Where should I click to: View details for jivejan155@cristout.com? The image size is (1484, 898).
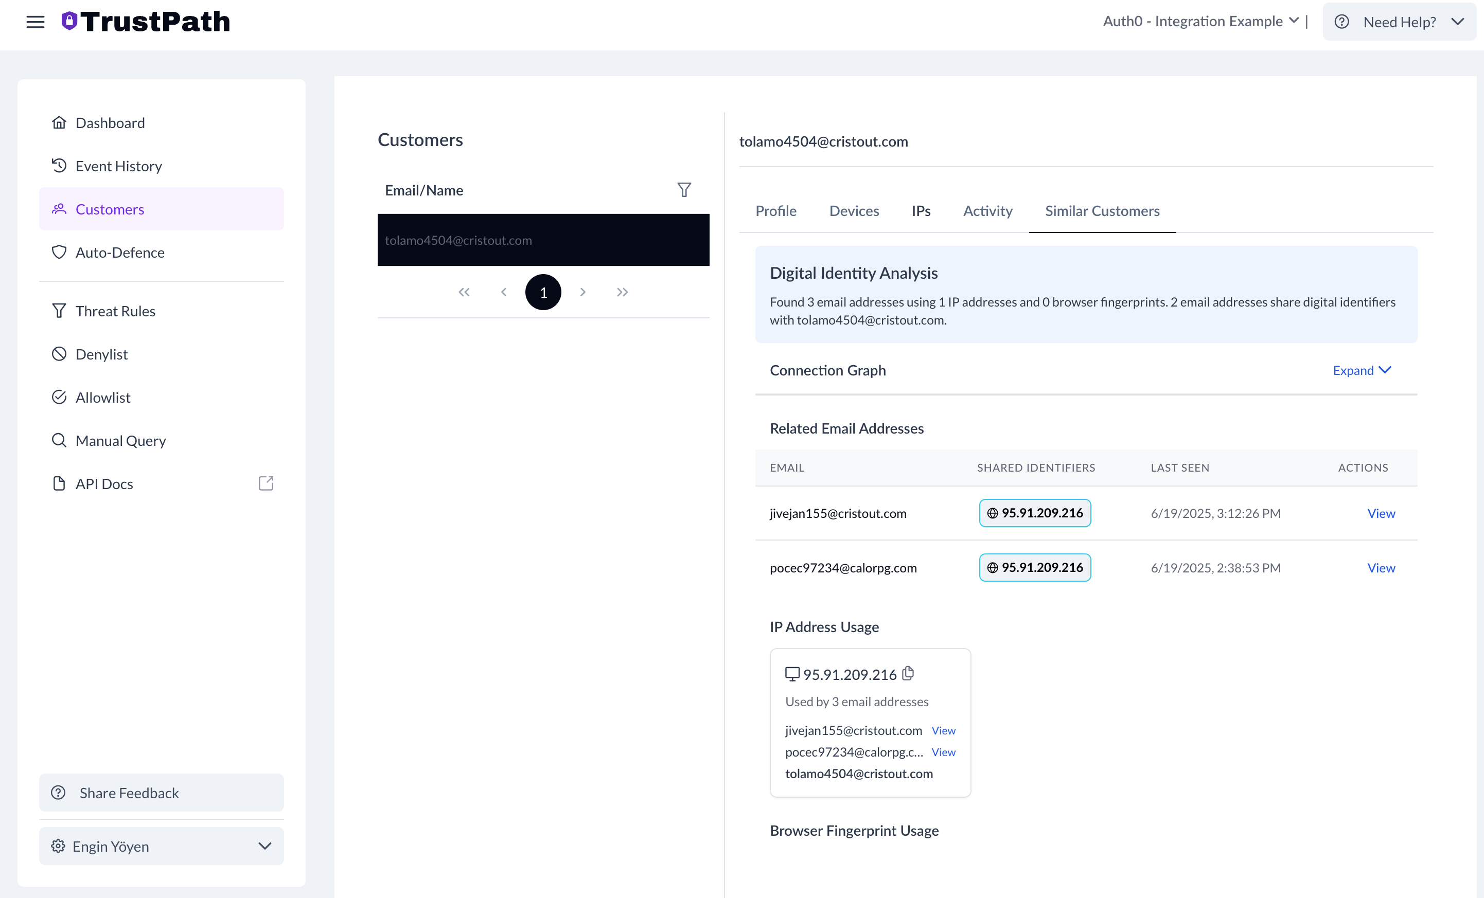click(1381, 513)
